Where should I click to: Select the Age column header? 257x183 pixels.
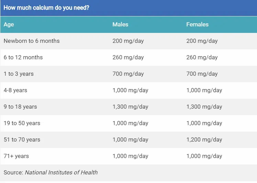pyautogui.click(x=9, y=25)
